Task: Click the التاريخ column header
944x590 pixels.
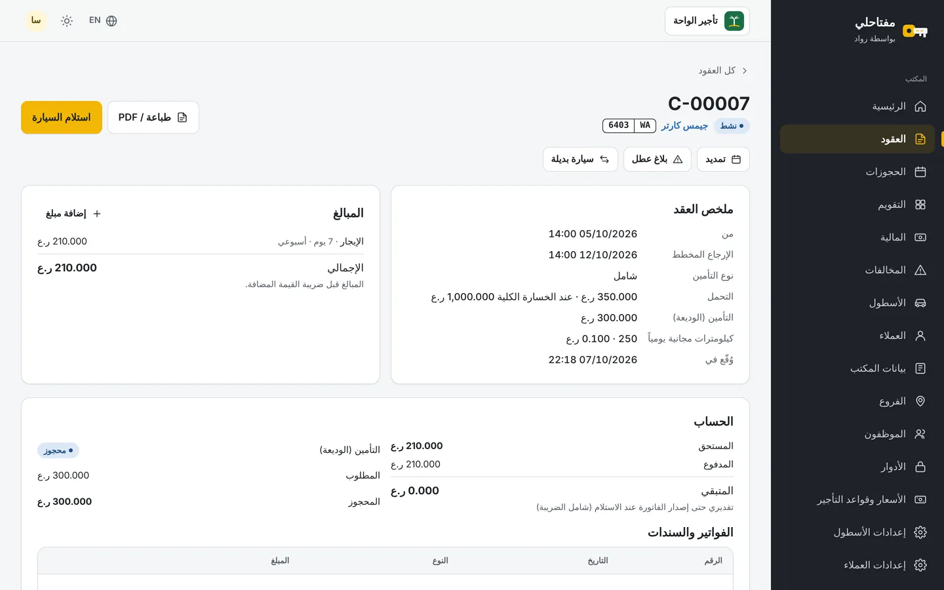Action: pyautogui.click(x=598, y=560)
